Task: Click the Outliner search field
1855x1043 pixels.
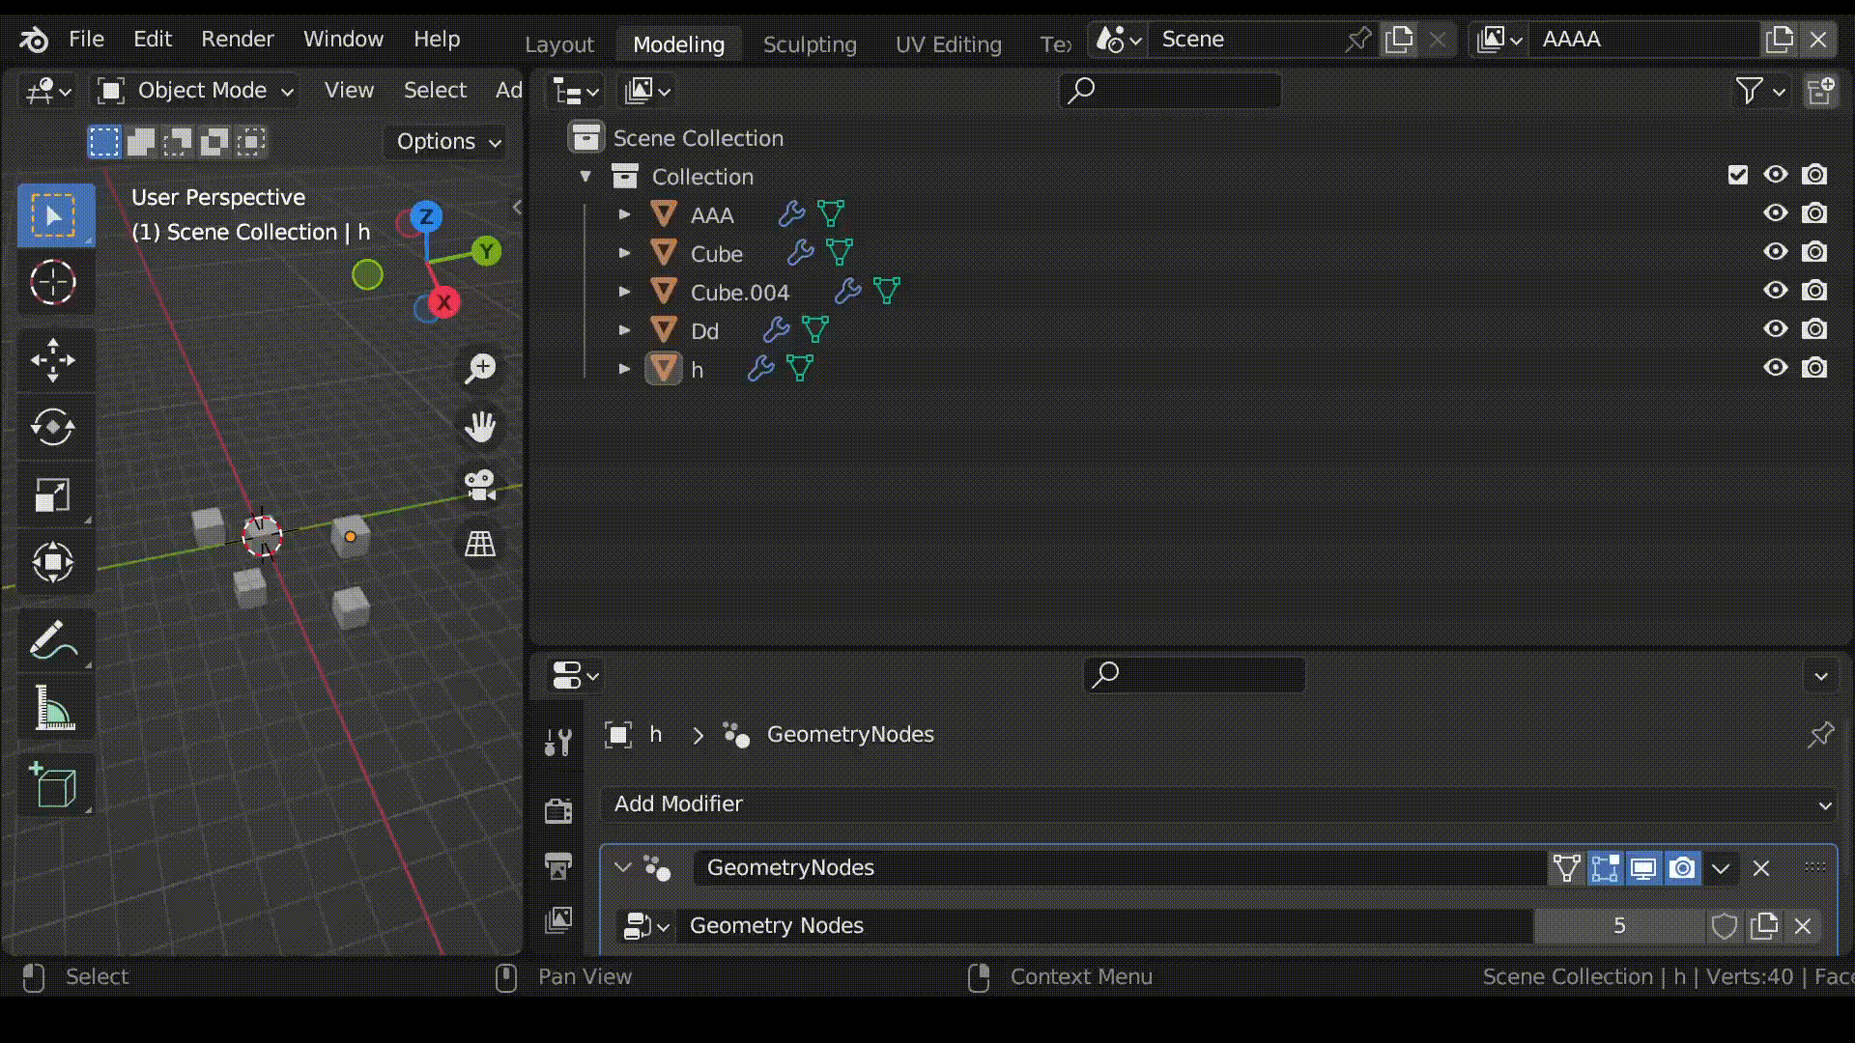Action: point(1170,91)
